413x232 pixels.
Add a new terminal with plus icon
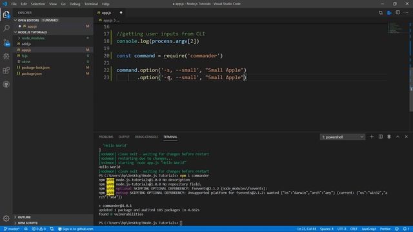[x=372, y=137]
